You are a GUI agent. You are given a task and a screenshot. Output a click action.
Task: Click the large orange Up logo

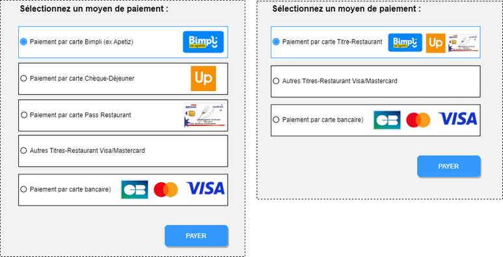point(203,78)
